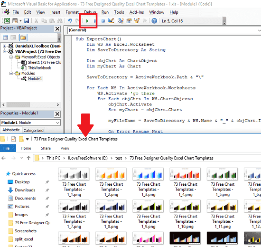
Task: Open the Tools menu
Action: point(119,12)
